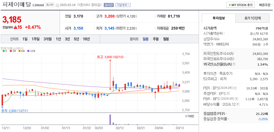Click the stock name 피제이메탈
The height and width of the screenshot is (132, 274).
coord(16,5)
